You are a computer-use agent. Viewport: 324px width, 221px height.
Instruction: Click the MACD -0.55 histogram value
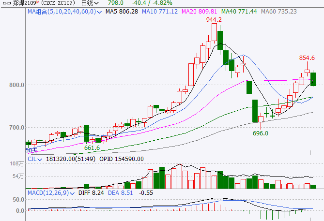pyautogui.click(x=146, y=193)
